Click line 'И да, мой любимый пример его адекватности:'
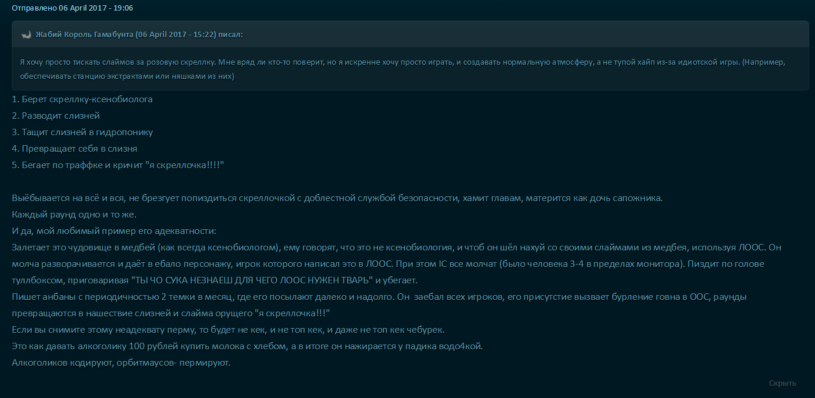This screenshot has width=815, height=398. [114, 230]
